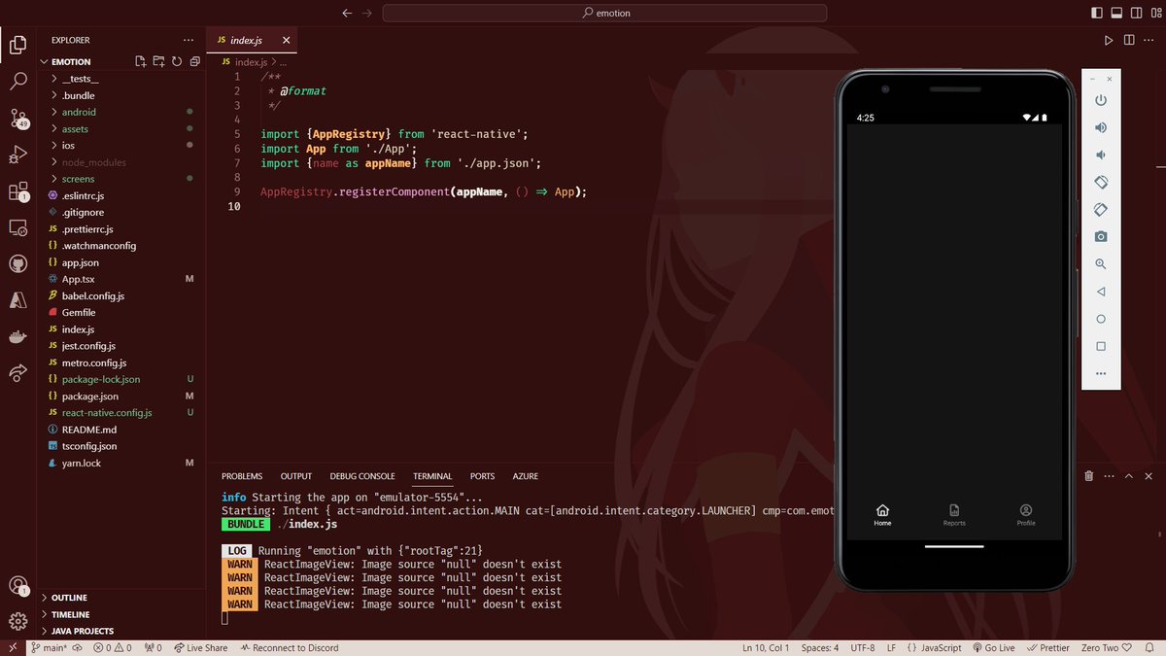Open the Manage gear menu
The image size is (1166, 656).
coord(17,621)
